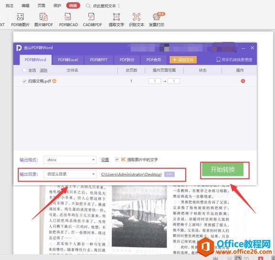Launch the PDF转CAD converter
Viewport: 275px width, 260px height.
click(68, 20)
